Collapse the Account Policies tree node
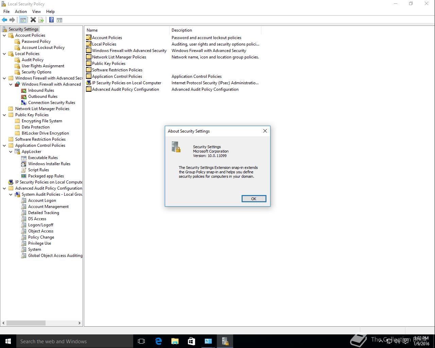The width and height of the screenshot is (435, 348). pyautogui.click(x=4, y=35)
